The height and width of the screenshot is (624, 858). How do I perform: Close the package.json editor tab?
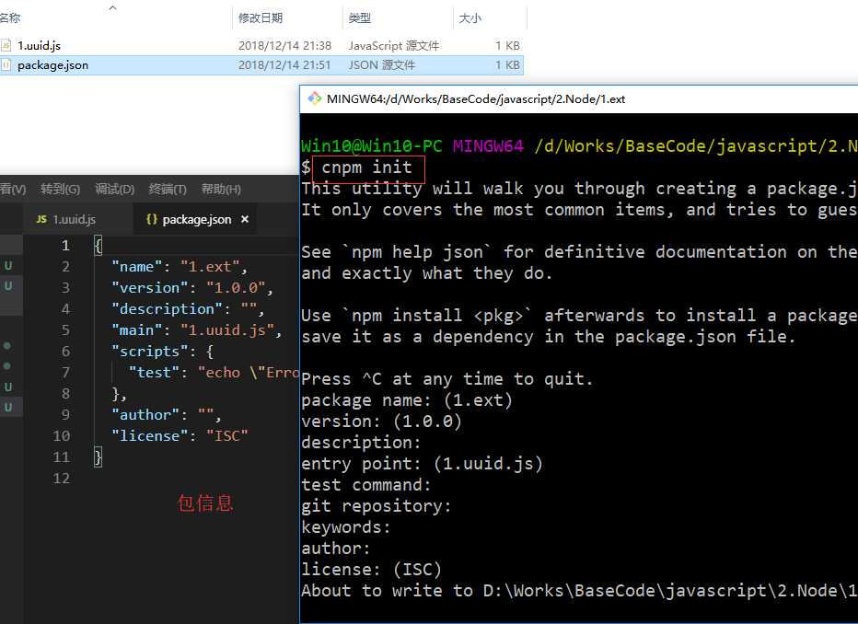pyautogui.click(x=245, y=219)
